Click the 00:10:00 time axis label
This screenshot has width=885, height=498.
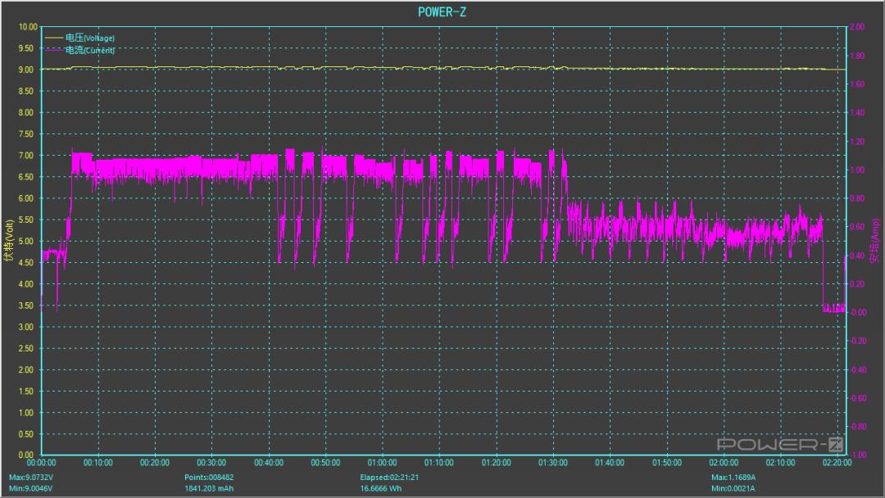click(98, 463)
